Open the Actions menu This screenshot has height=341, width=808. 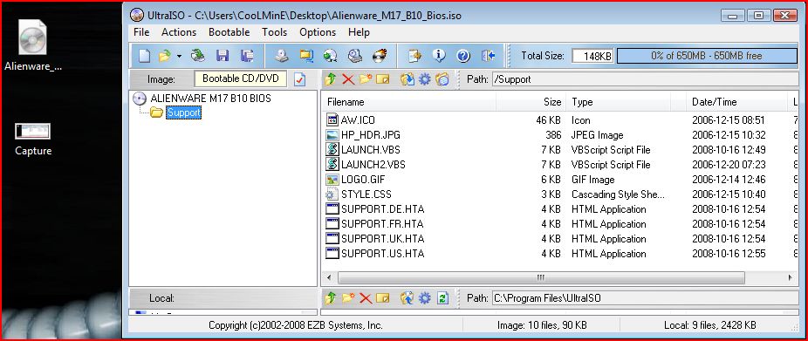point(179,32)
